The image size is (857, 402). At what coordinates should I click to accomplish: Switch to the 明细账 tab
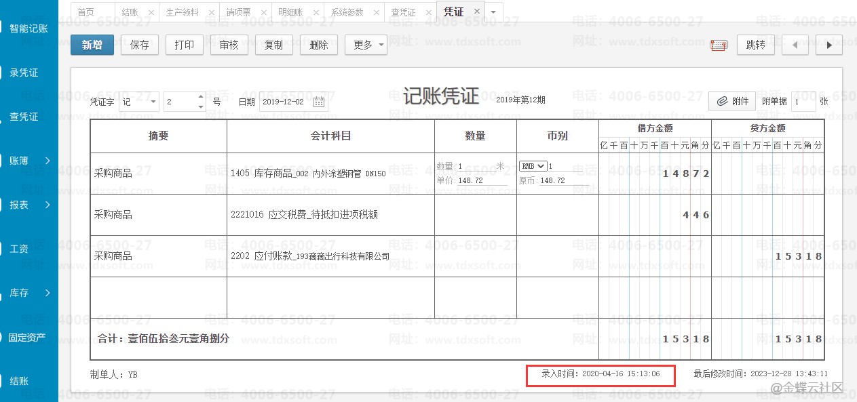[291, 12]
